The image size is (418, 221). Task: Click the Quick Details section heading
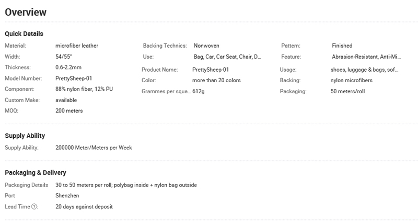[24, 34]
